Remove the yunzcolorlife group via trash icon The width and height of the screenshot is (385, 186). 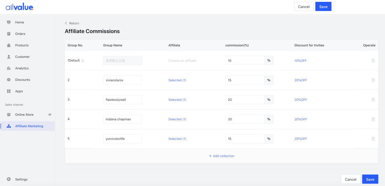[373, 139]
